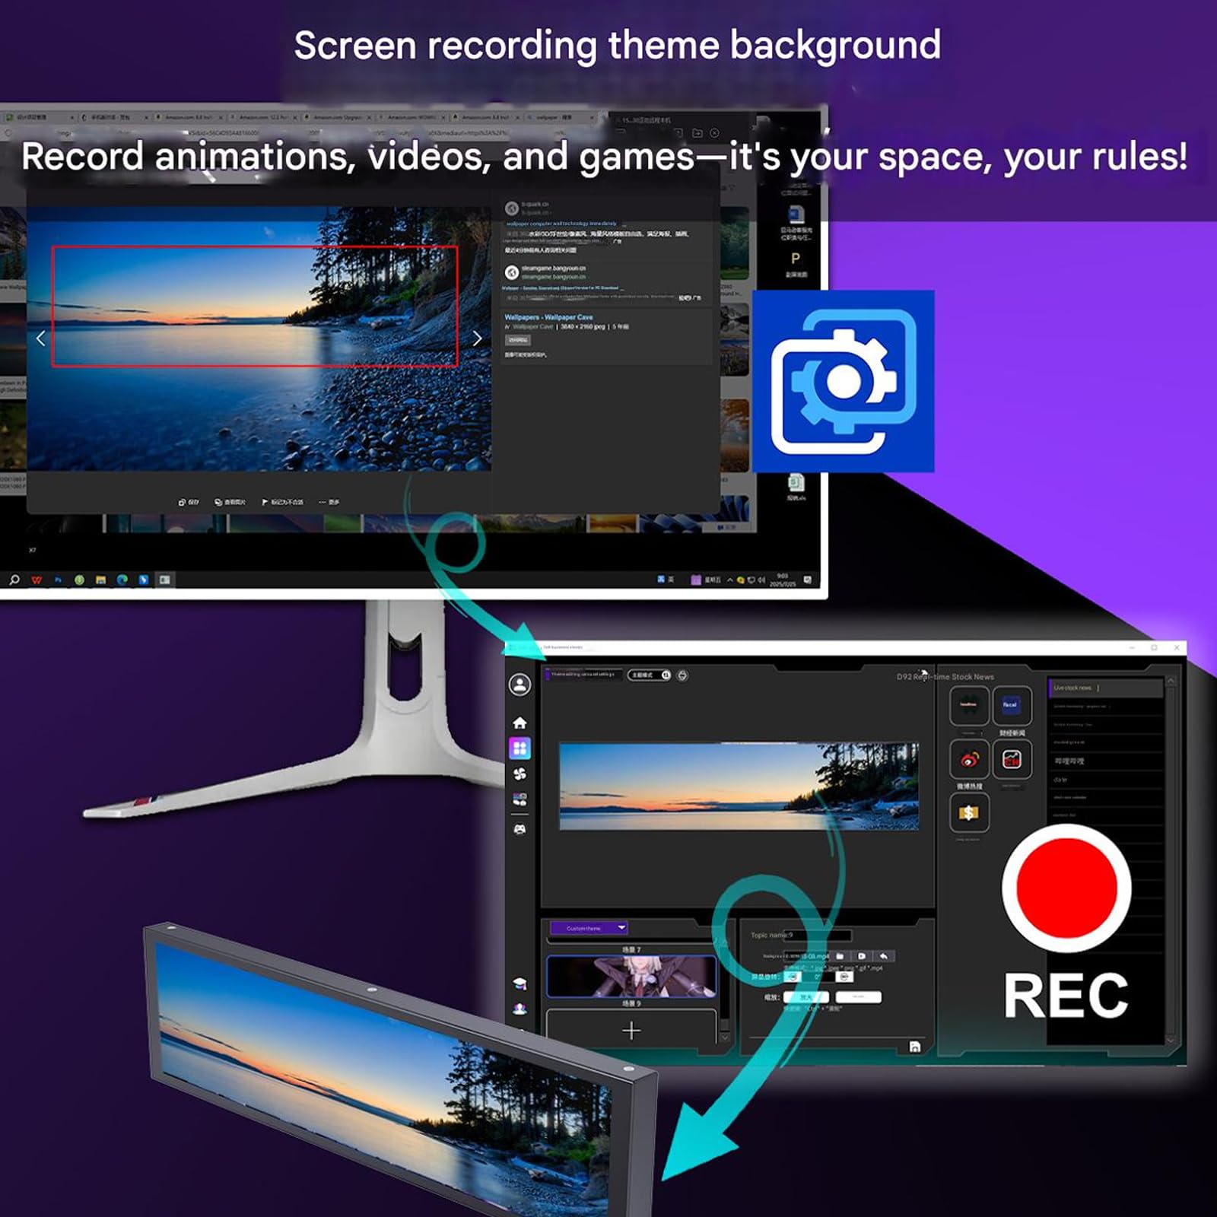This screenshot has width=1217, height=1217.
Task: Click the down arrow of the news list scrollbar
Action: [1171, 1039]
